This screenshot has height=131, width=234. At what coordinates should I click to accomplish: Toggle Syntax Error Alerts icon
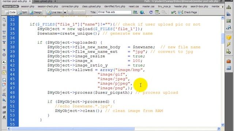point(4,72)
